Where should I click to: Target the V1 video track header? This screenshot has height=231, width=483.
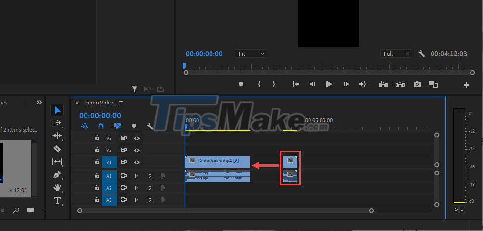click(x=110, y=162)
